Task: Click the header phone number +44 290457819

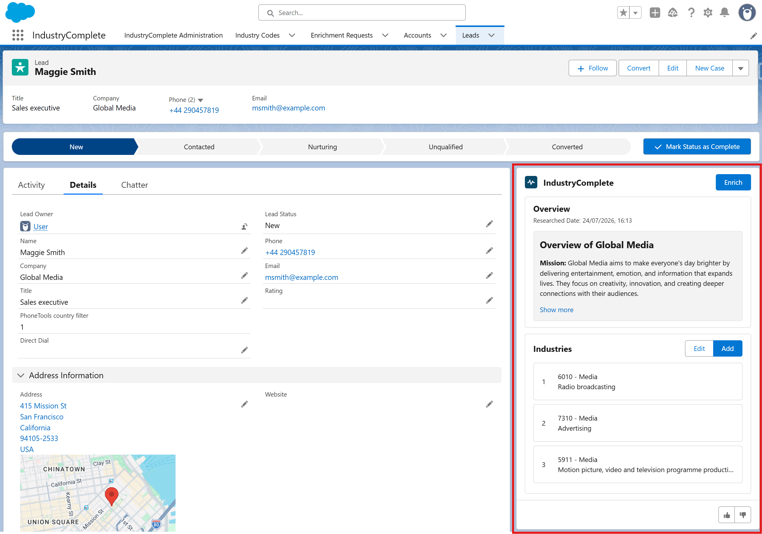Action: pos(194,110)
